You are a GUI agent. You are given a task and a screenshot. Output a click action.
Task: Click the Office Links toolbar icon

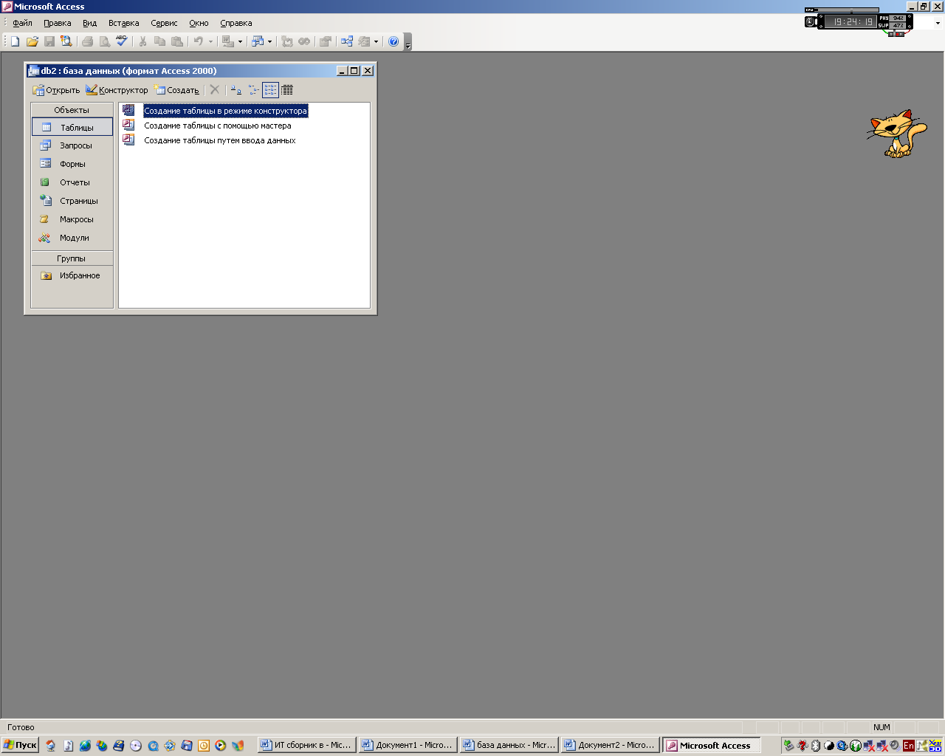228,41
